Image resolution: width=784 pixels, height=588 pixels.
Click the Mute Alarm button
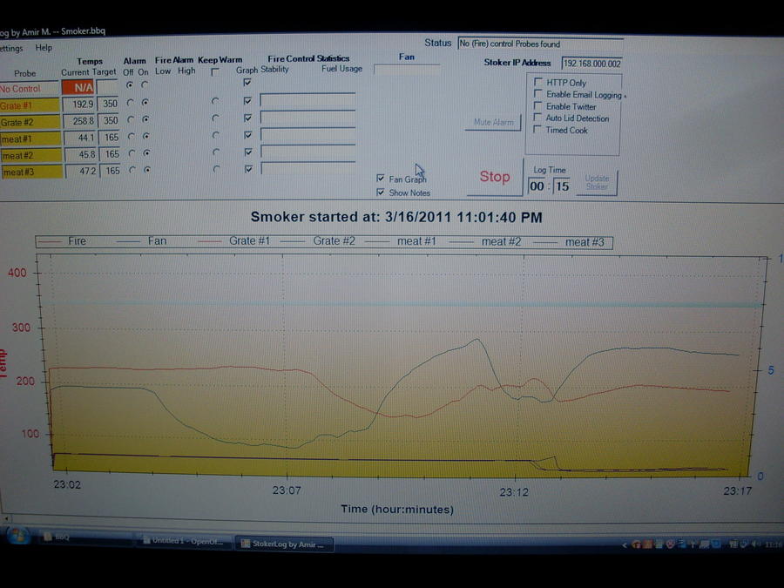pyautogui.click(x=493, y=123)
